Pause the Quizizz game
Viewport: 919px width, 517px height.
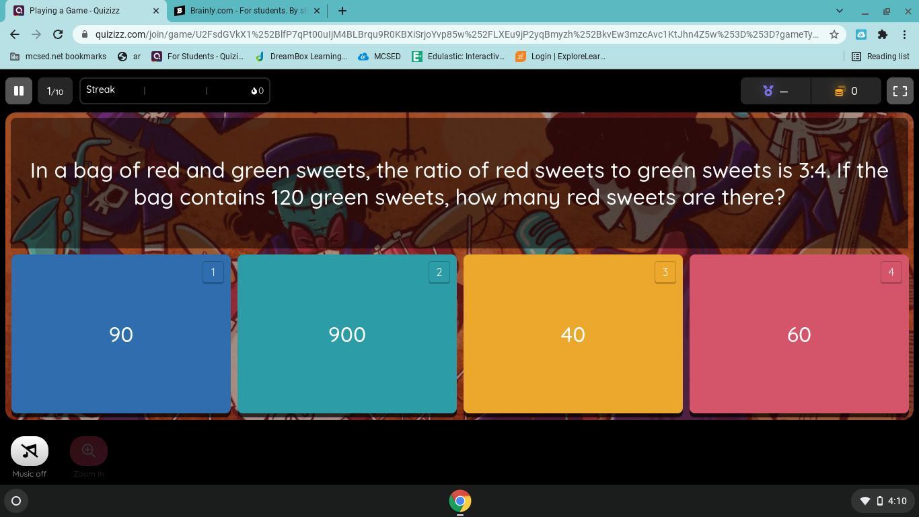19,91
